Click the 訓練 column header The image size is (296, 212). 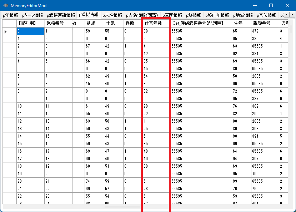[94, 23]
